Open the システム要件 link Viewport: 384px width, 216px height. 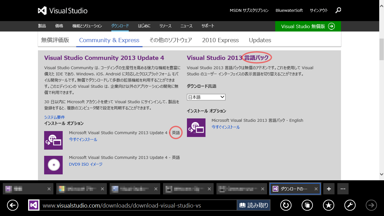click(x=55, y=117)
